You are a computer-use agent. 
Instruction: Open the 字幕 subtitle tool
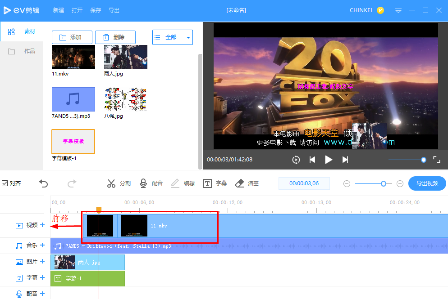pos(215,183)
